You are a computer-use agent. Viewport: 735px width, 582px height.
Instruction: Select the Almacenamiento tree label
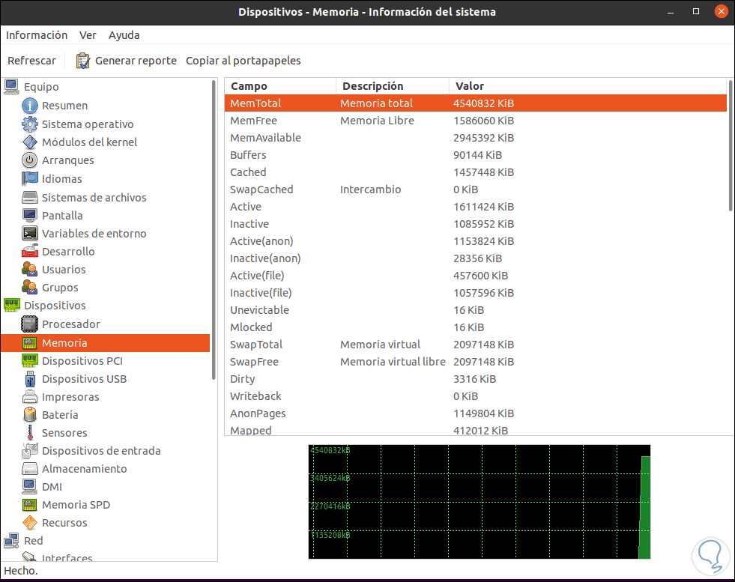(85, 469)
